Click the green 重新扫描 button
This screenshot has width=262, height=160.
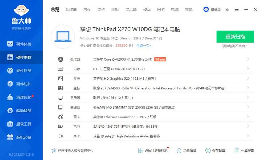235,37
